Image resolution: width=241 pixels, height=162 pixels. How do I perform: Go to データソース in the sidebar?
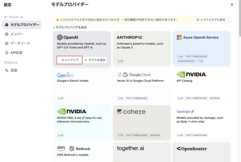(20, 43)
